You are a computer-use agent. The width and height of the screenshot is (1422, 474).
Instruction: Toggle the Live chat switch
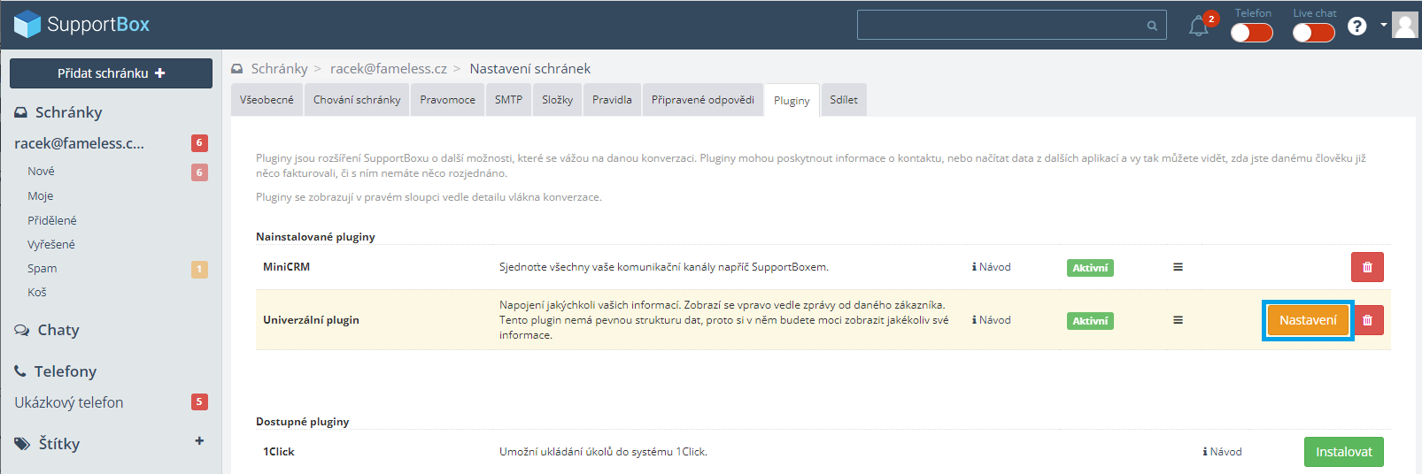(x=1313, y=33)
